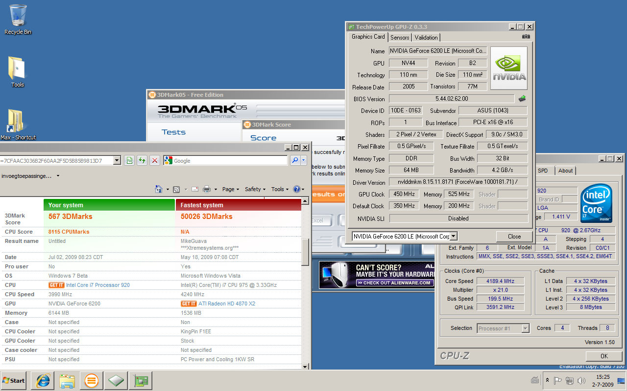627x391 pixels.
Task: Switch to the About tab in CPU-Z
Action: (565, 171)
